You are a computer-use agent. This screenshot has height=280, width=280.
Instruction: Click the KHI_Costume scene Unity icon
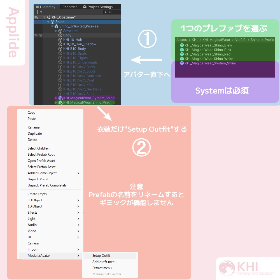click(x=48, y=17)
